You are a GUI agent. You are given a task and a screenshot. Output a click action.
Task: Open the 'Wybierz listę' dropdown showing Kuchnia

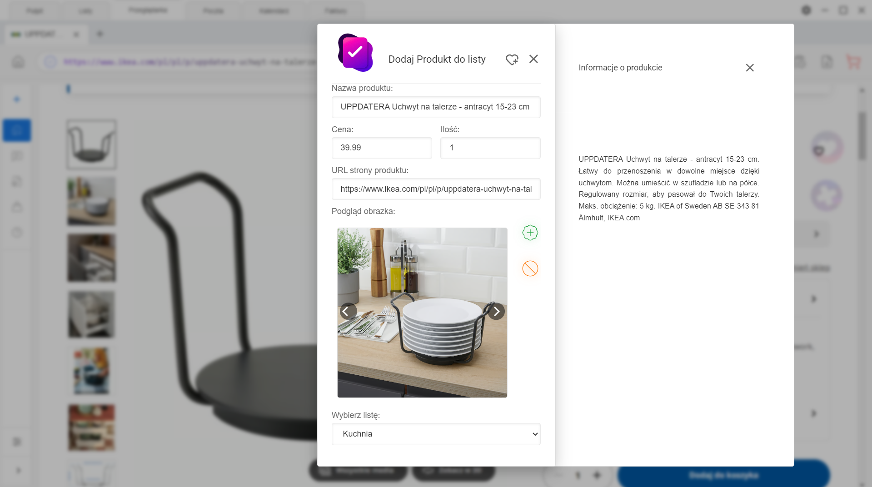click(x=436, y=434)
